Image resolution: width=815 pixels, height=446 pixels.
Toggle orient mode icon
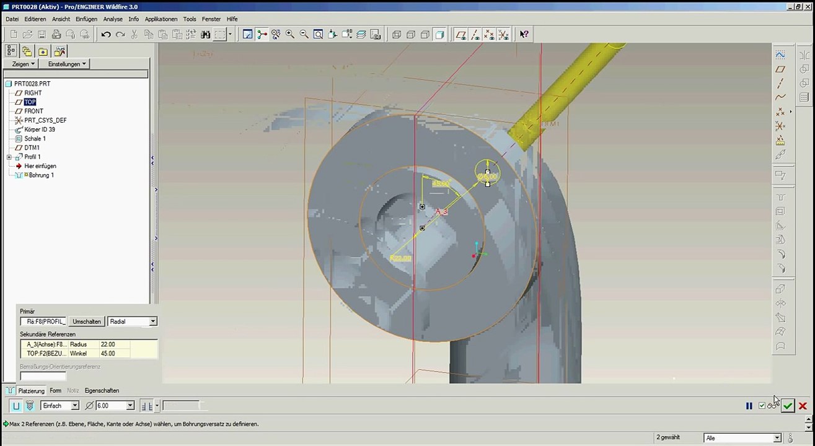(276, 35)
